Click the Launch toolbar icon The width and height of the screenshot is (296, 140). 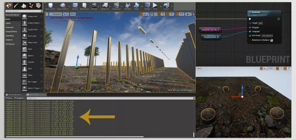pos(166,6)
